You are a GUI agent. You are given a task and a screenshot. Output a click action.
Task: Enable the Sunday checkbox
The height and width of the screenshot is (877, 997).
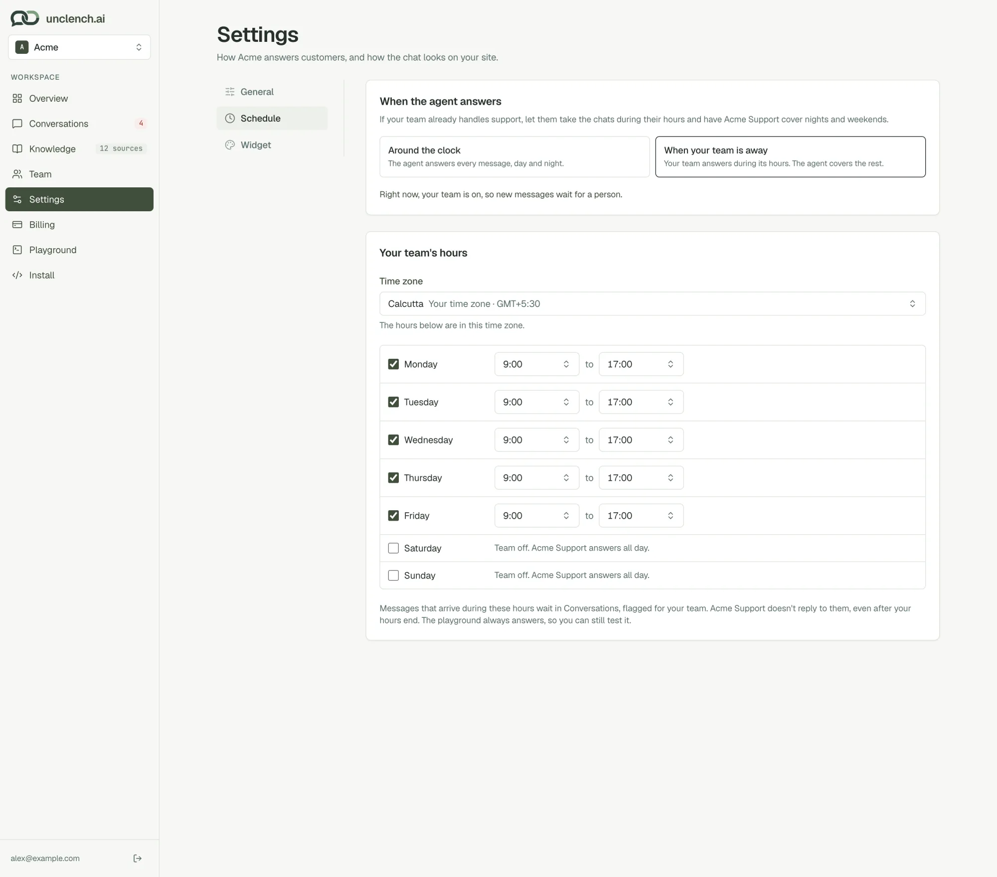(x=393, y=575)
